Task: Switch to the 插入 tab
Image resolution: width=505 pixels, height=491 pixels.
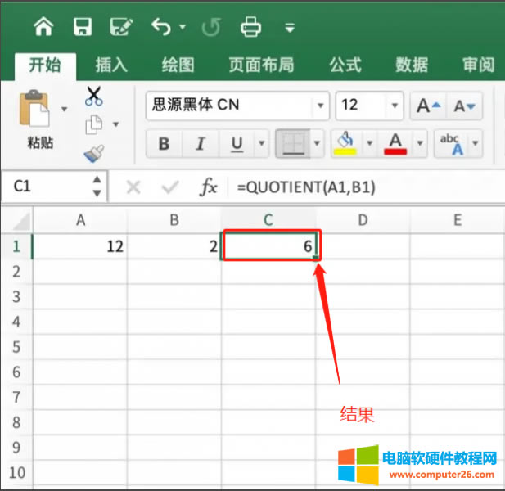Action: (111, 65)
